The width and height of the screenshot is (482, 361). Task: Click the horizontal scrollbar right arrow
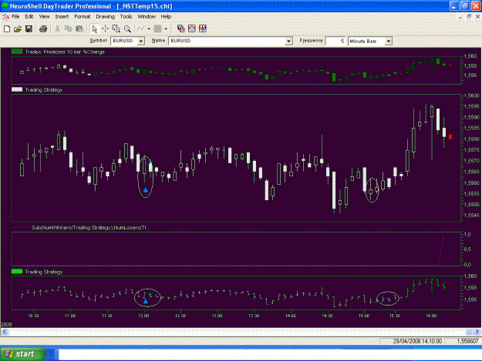(x=477, y=332)
